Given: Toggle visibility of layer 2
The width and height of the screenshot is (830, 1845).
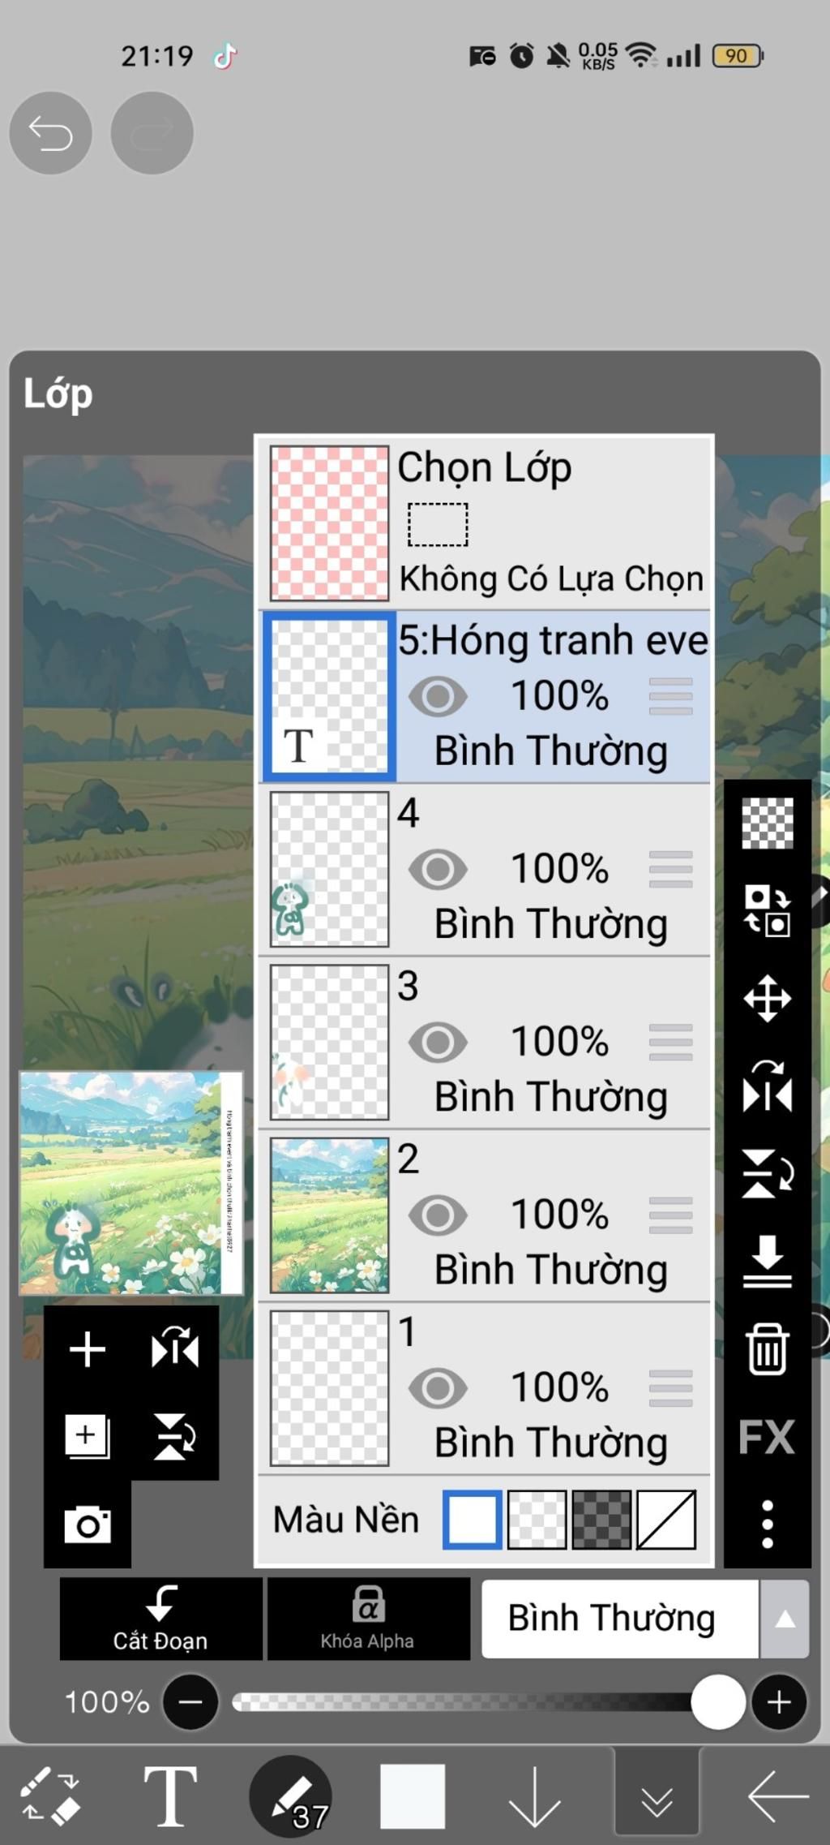Looking at the screenshot, I should [x=438, y=1215].
